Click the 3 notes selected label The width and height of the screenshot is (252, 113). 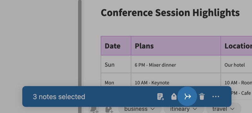click(59, 97)
